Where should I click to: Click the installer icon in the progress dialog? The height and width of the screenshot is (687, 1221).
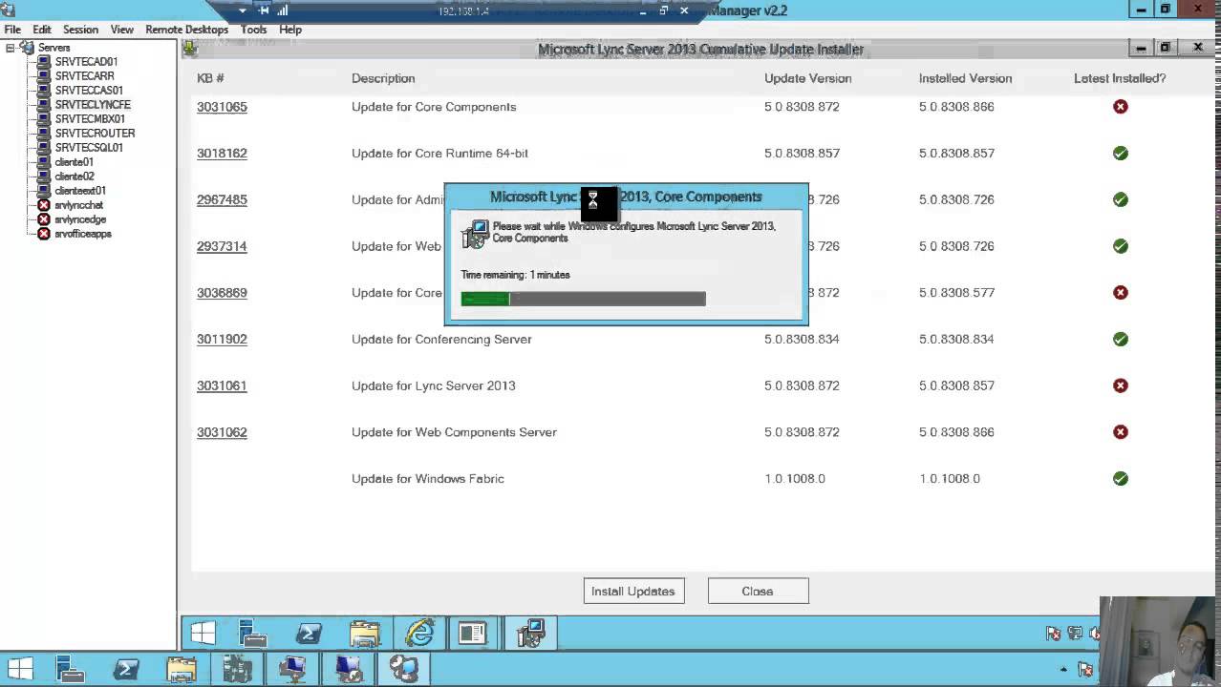coord(475,234)
